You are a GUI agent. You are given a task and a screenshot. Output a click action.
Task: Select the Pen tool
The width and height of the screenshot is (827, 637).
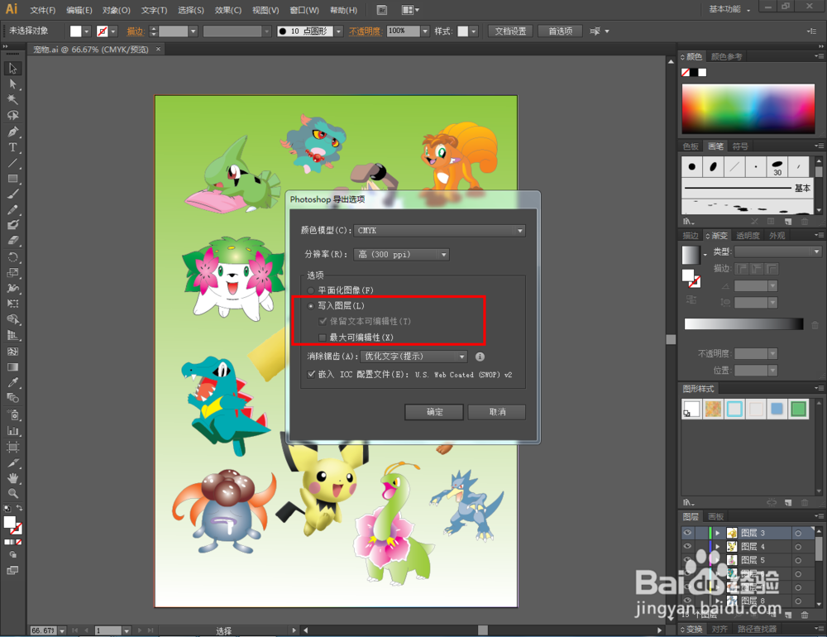point(12,132)
